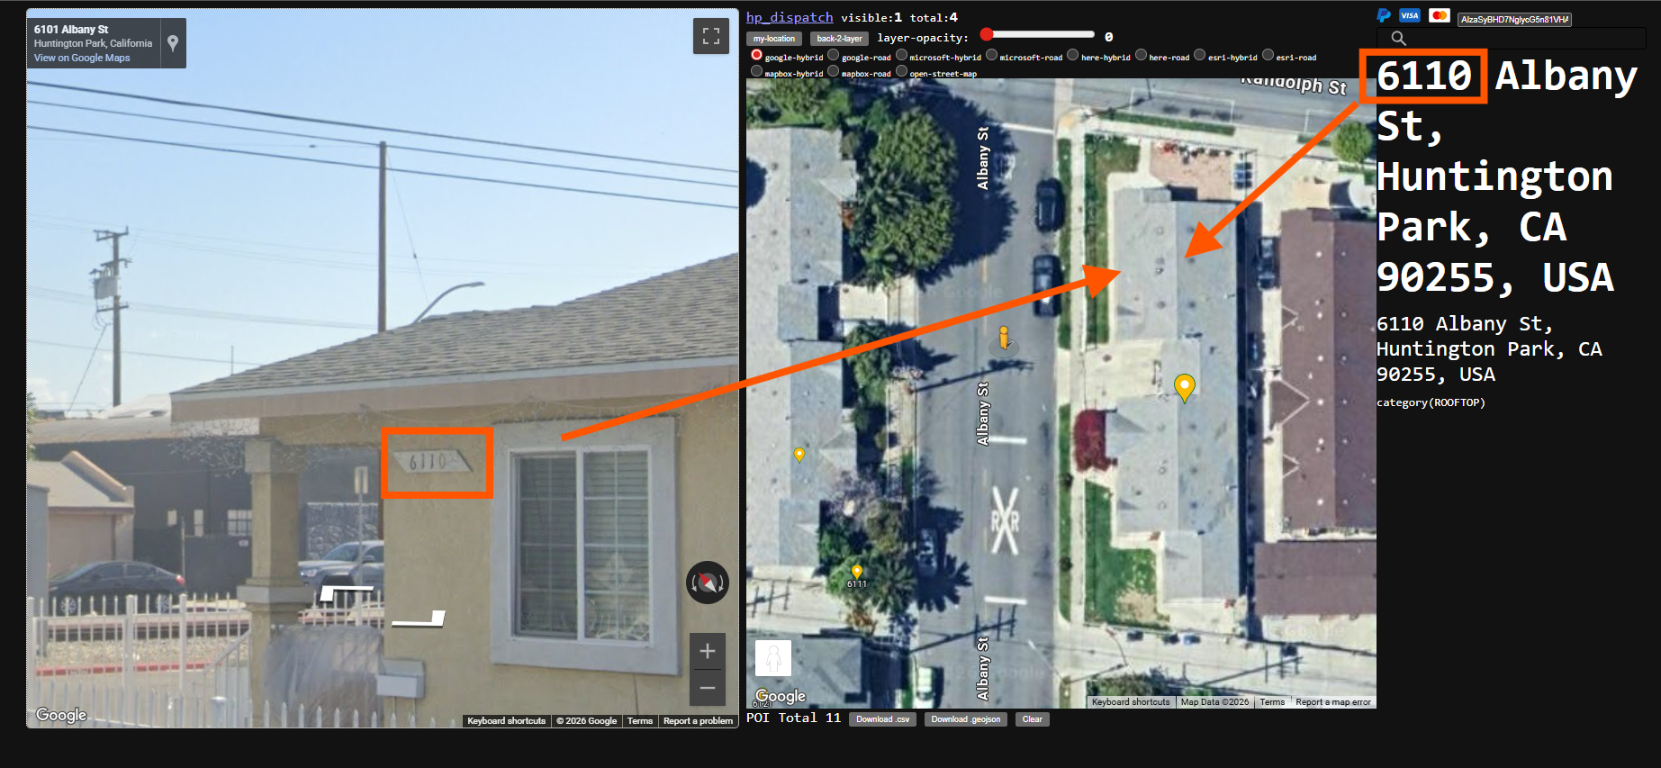Click the layer-opacity slider handle
This screenshot has width=1661, height=768.
[987, 34]
